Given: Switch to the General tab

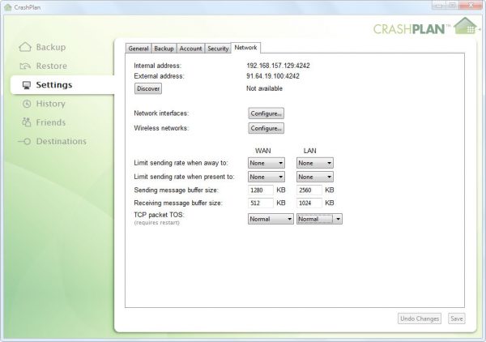Looking at the screenshot, I should click(x=139, y=49).
